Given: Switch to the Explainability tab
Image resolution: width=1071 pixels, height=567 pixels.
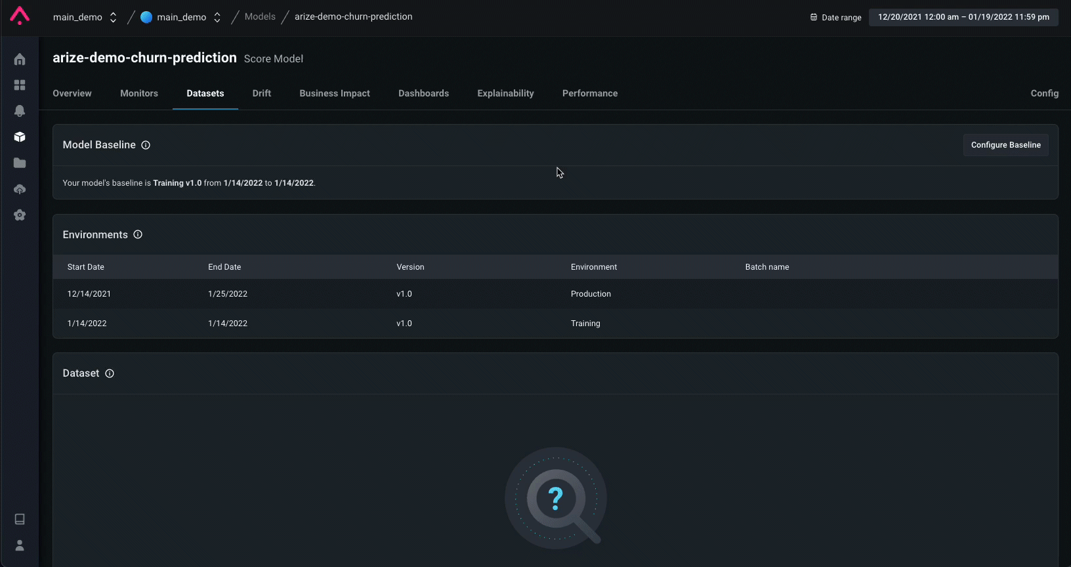Looking at the screenshot, I should coord(505,93).
